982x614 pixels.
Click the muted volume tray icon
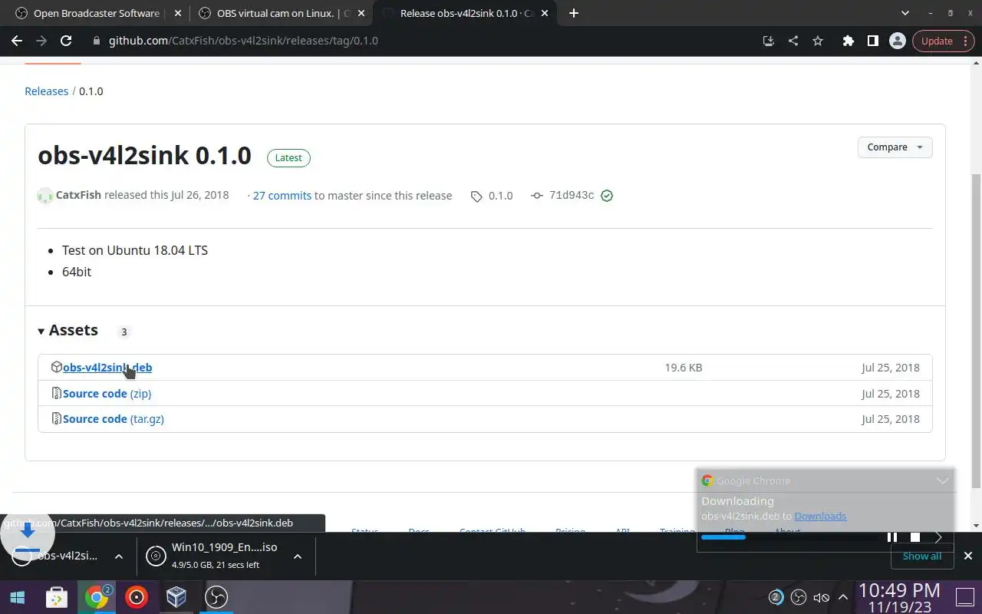(821, 597)
